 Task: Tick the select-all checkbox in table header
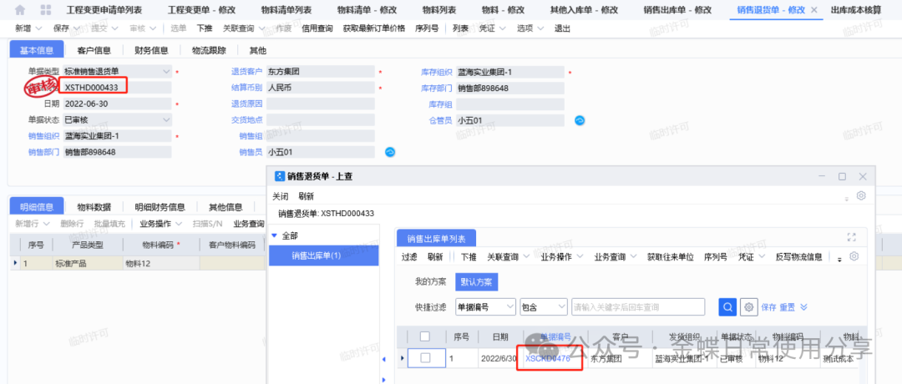pos(425,336)
